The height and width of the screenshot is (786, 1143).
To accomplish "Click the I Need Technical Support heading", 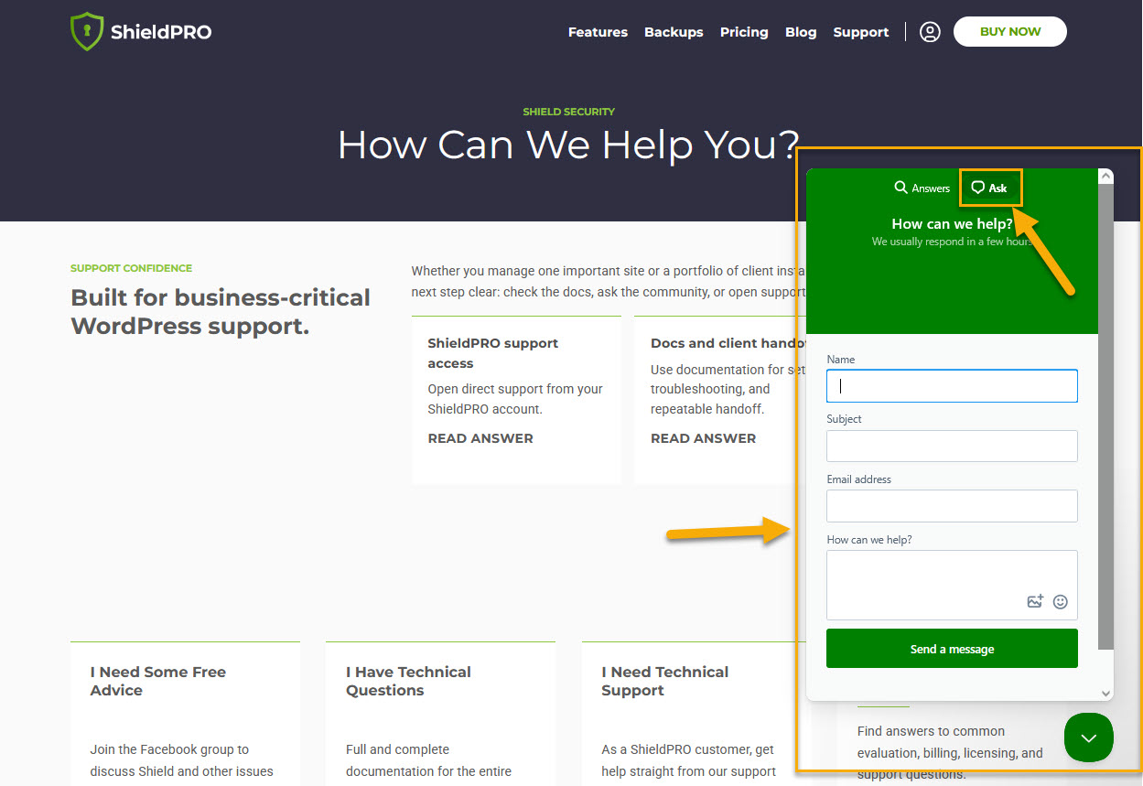I will click(x=664, y=681).
